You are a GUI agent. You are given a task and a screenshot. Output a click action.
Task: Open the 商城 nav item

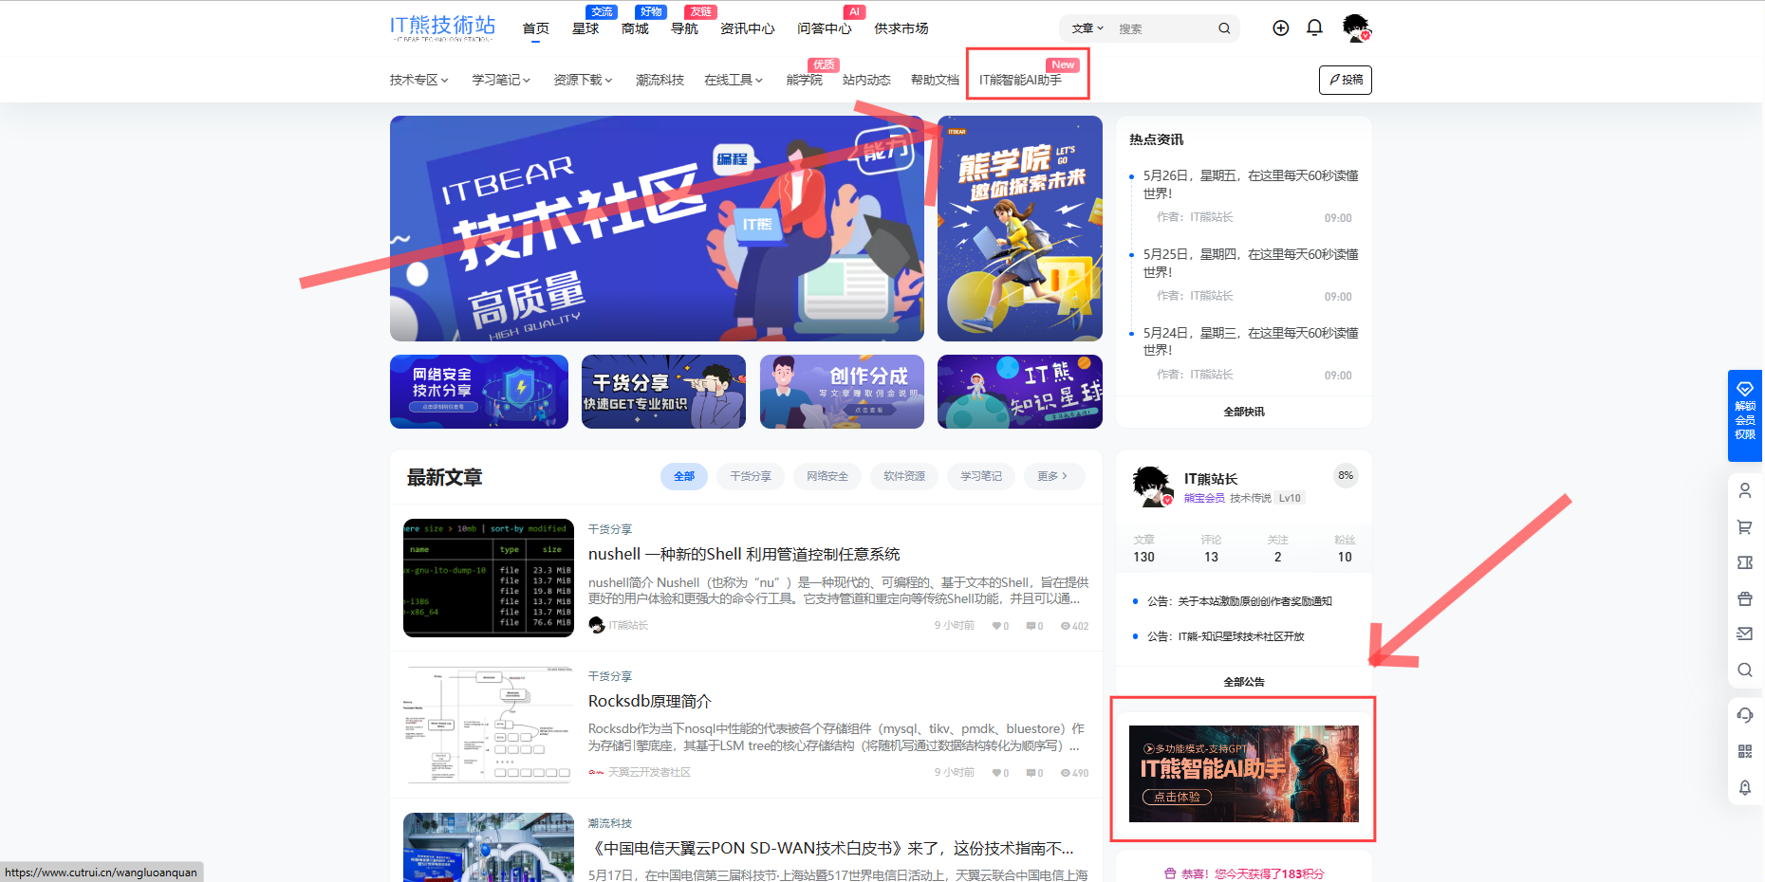click(x=635, y=28)
